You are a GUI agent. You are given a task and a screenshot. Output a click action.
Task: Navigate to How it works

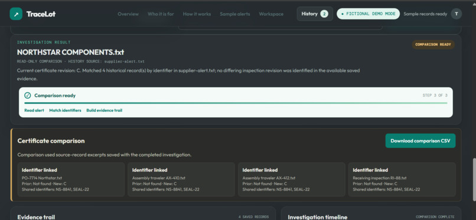(x=197, y=14)
